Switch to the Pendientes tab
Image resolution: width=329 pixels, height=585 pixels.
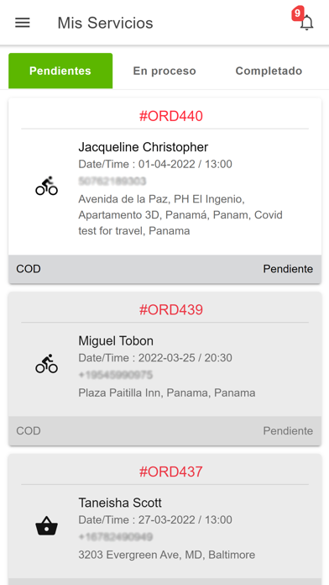click(60, 71)
